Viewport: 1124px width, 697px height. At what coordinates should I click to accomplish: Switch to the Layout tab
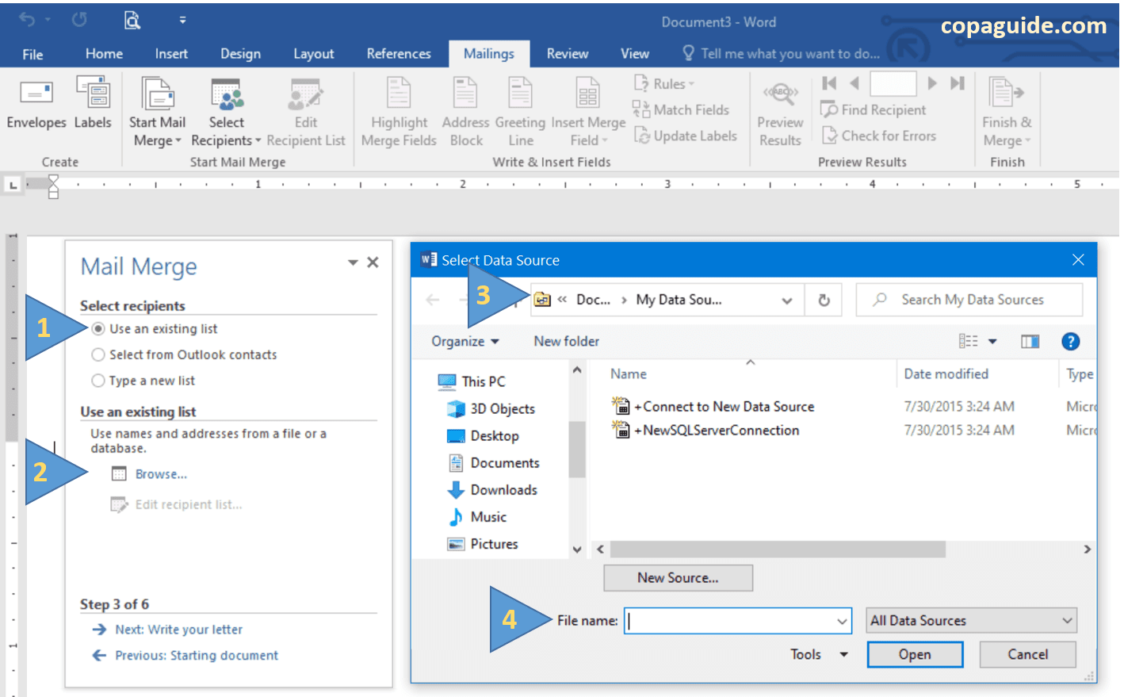[x=313, y=53]
